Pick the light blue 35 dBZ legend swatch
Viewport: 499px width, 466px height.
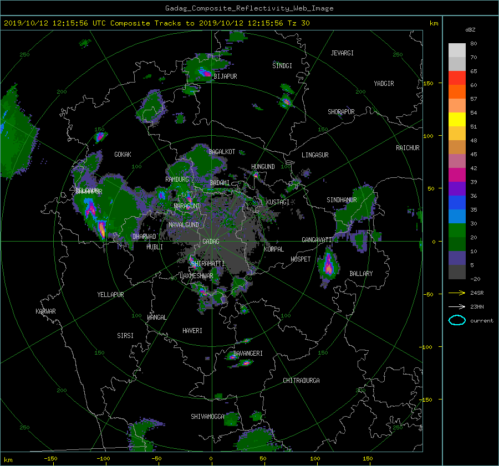[x=457, y=216]
